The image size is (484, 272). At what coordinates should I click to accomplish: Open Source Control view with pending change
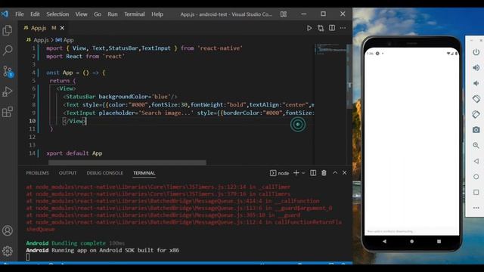click(x=8, y=71)
